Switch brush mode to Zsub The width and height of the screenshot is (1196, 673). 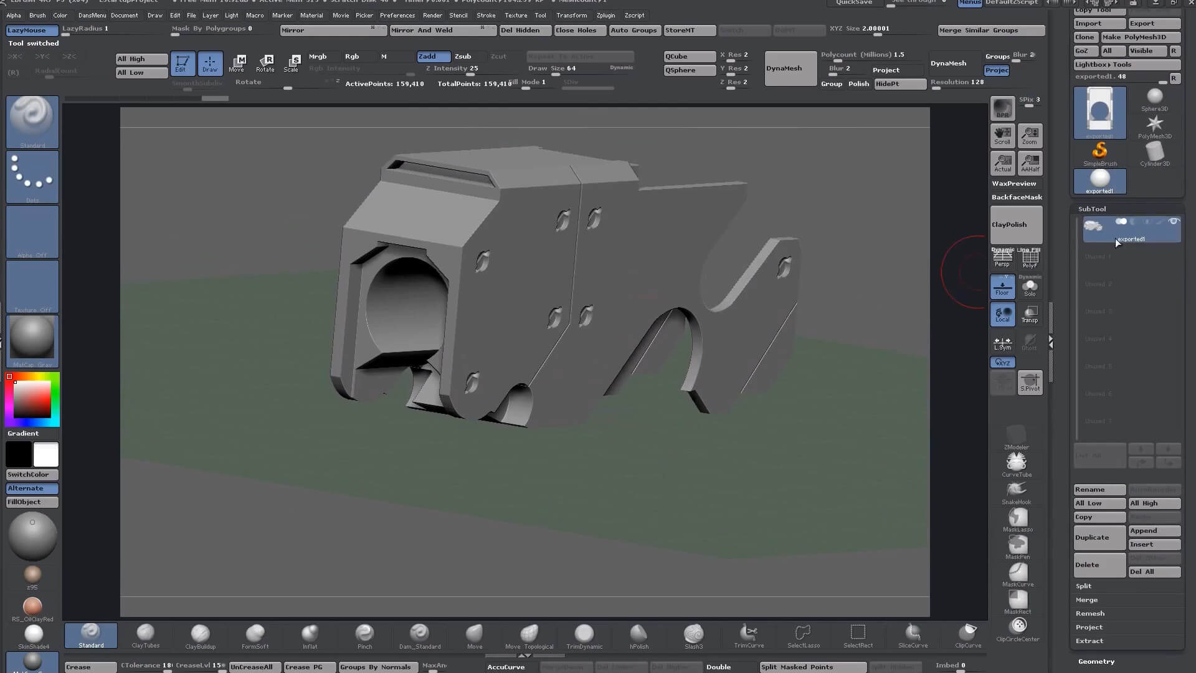(463, 56)
